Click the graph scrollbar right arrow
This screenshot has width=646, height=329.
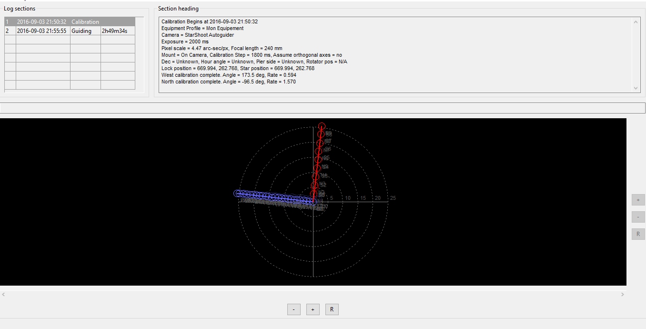(622, 295)
